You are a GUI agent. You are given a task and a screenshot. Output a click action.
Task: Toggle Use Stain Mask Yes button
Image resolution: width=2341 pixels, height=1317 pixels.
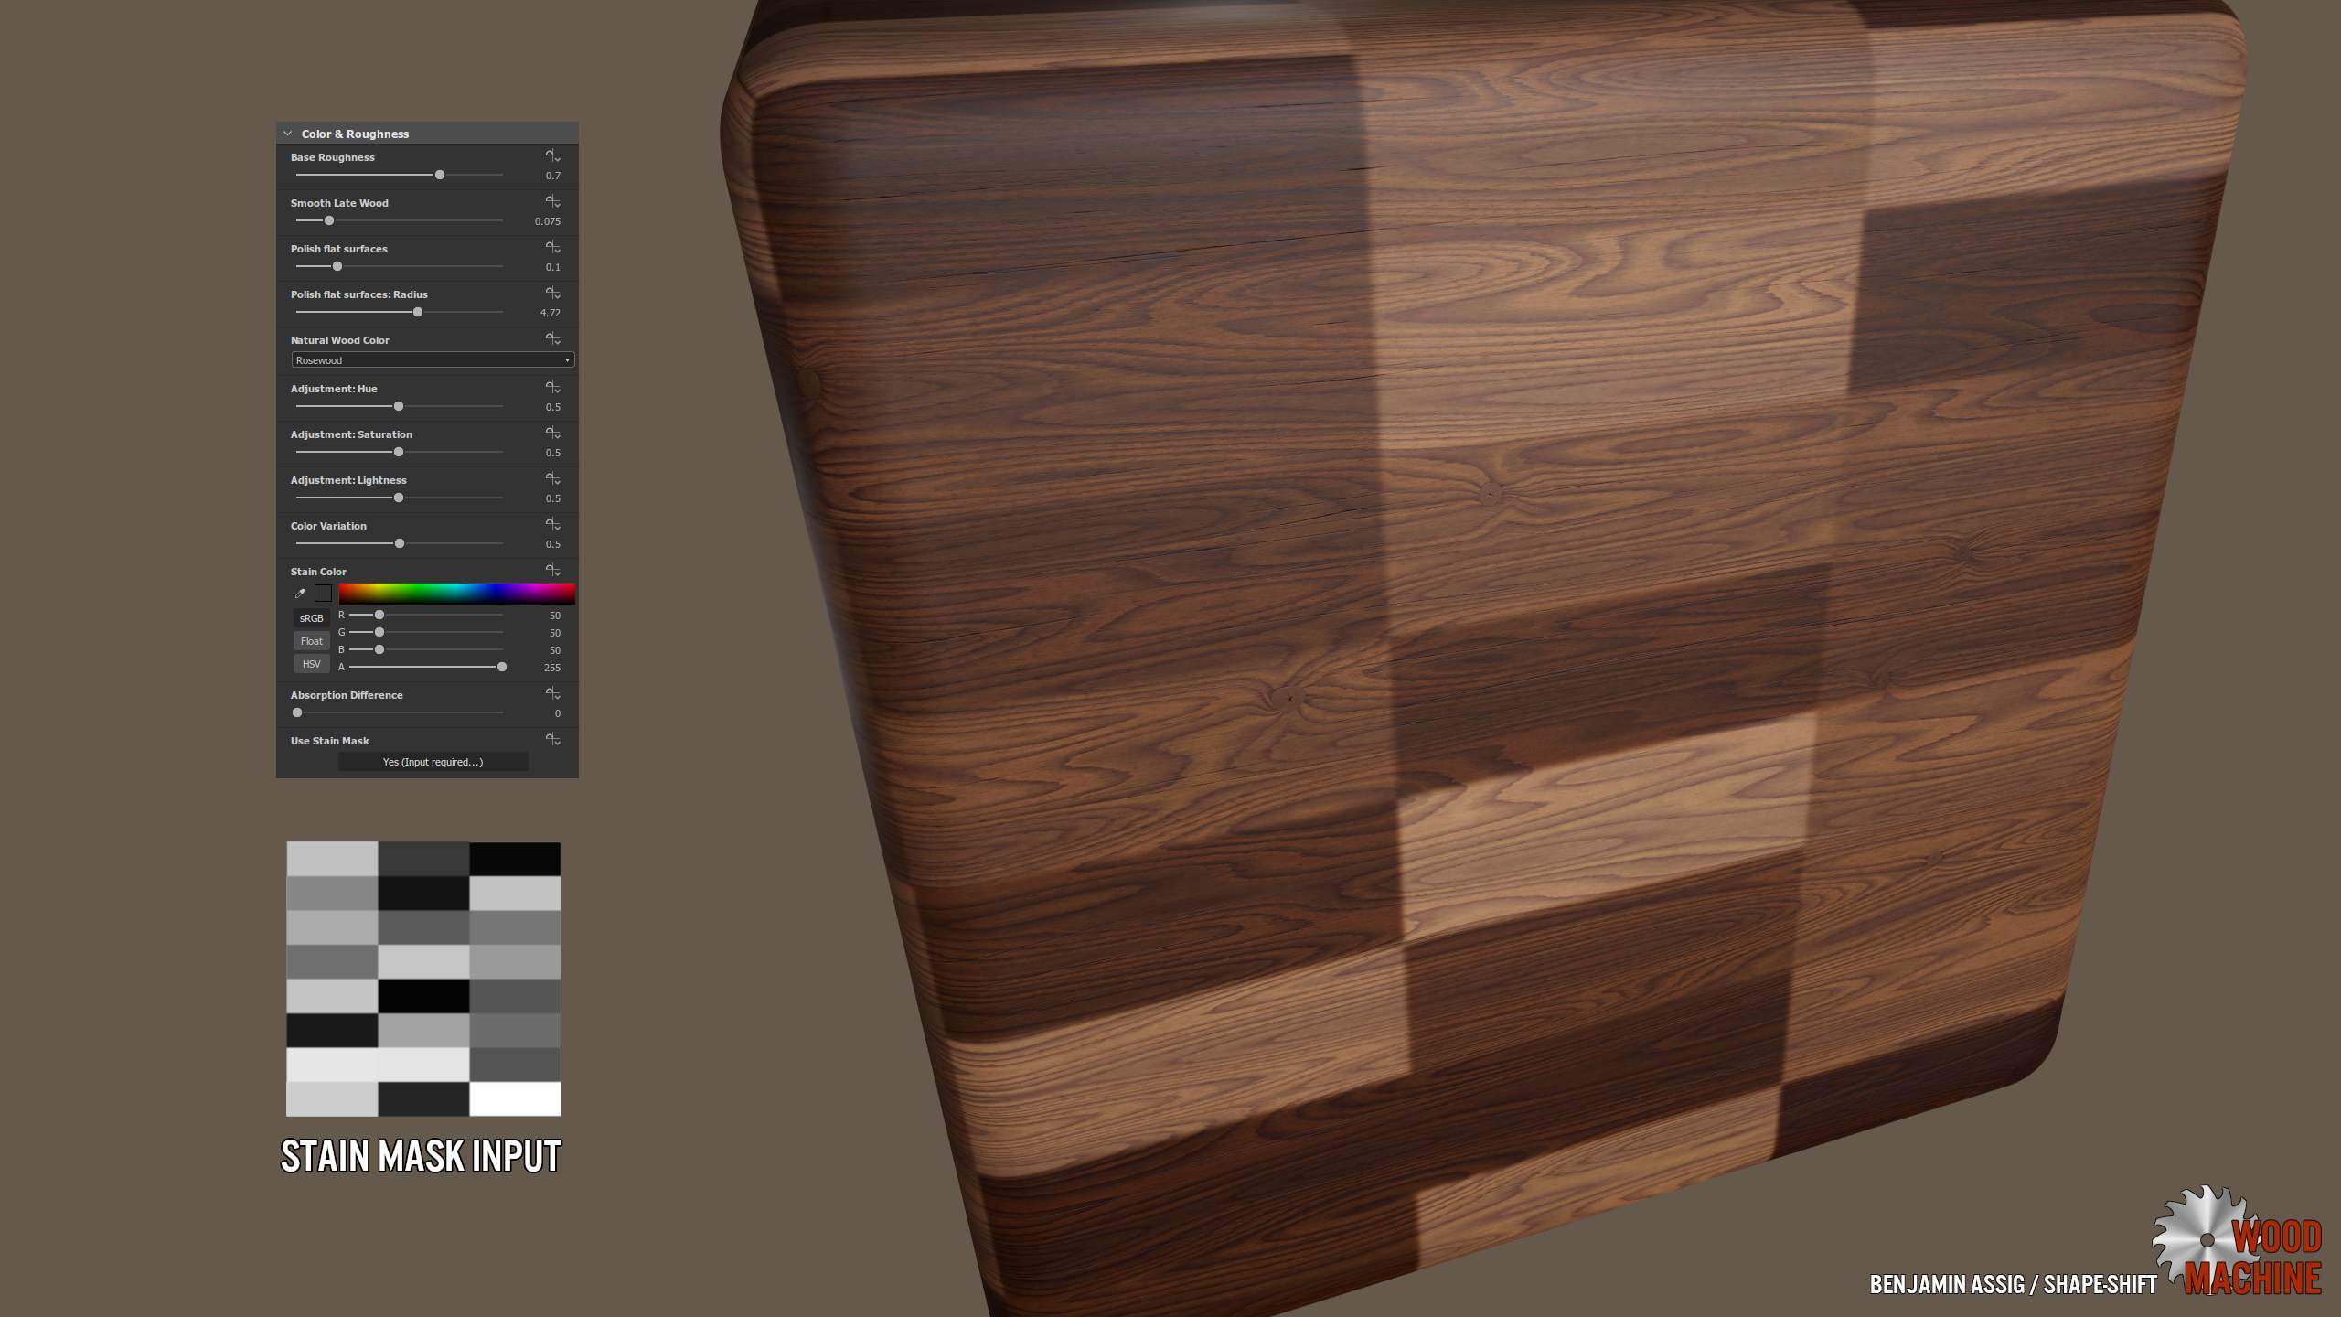click(x=433, y=762)
